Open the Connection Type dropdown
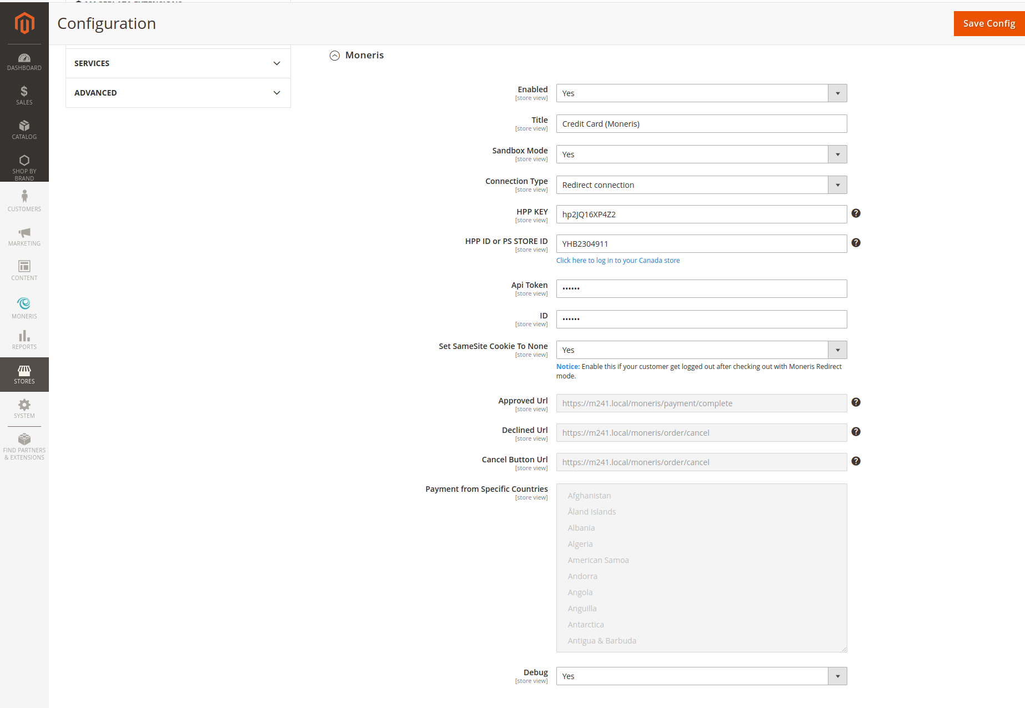Viewport: 1025px width, 708px height. coord(701,185)
